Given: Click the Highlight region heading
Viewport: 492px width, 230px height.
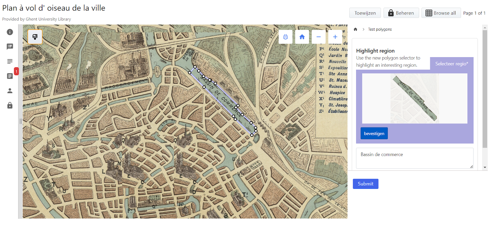Looking at the screenshot, I should pos(375,51).
